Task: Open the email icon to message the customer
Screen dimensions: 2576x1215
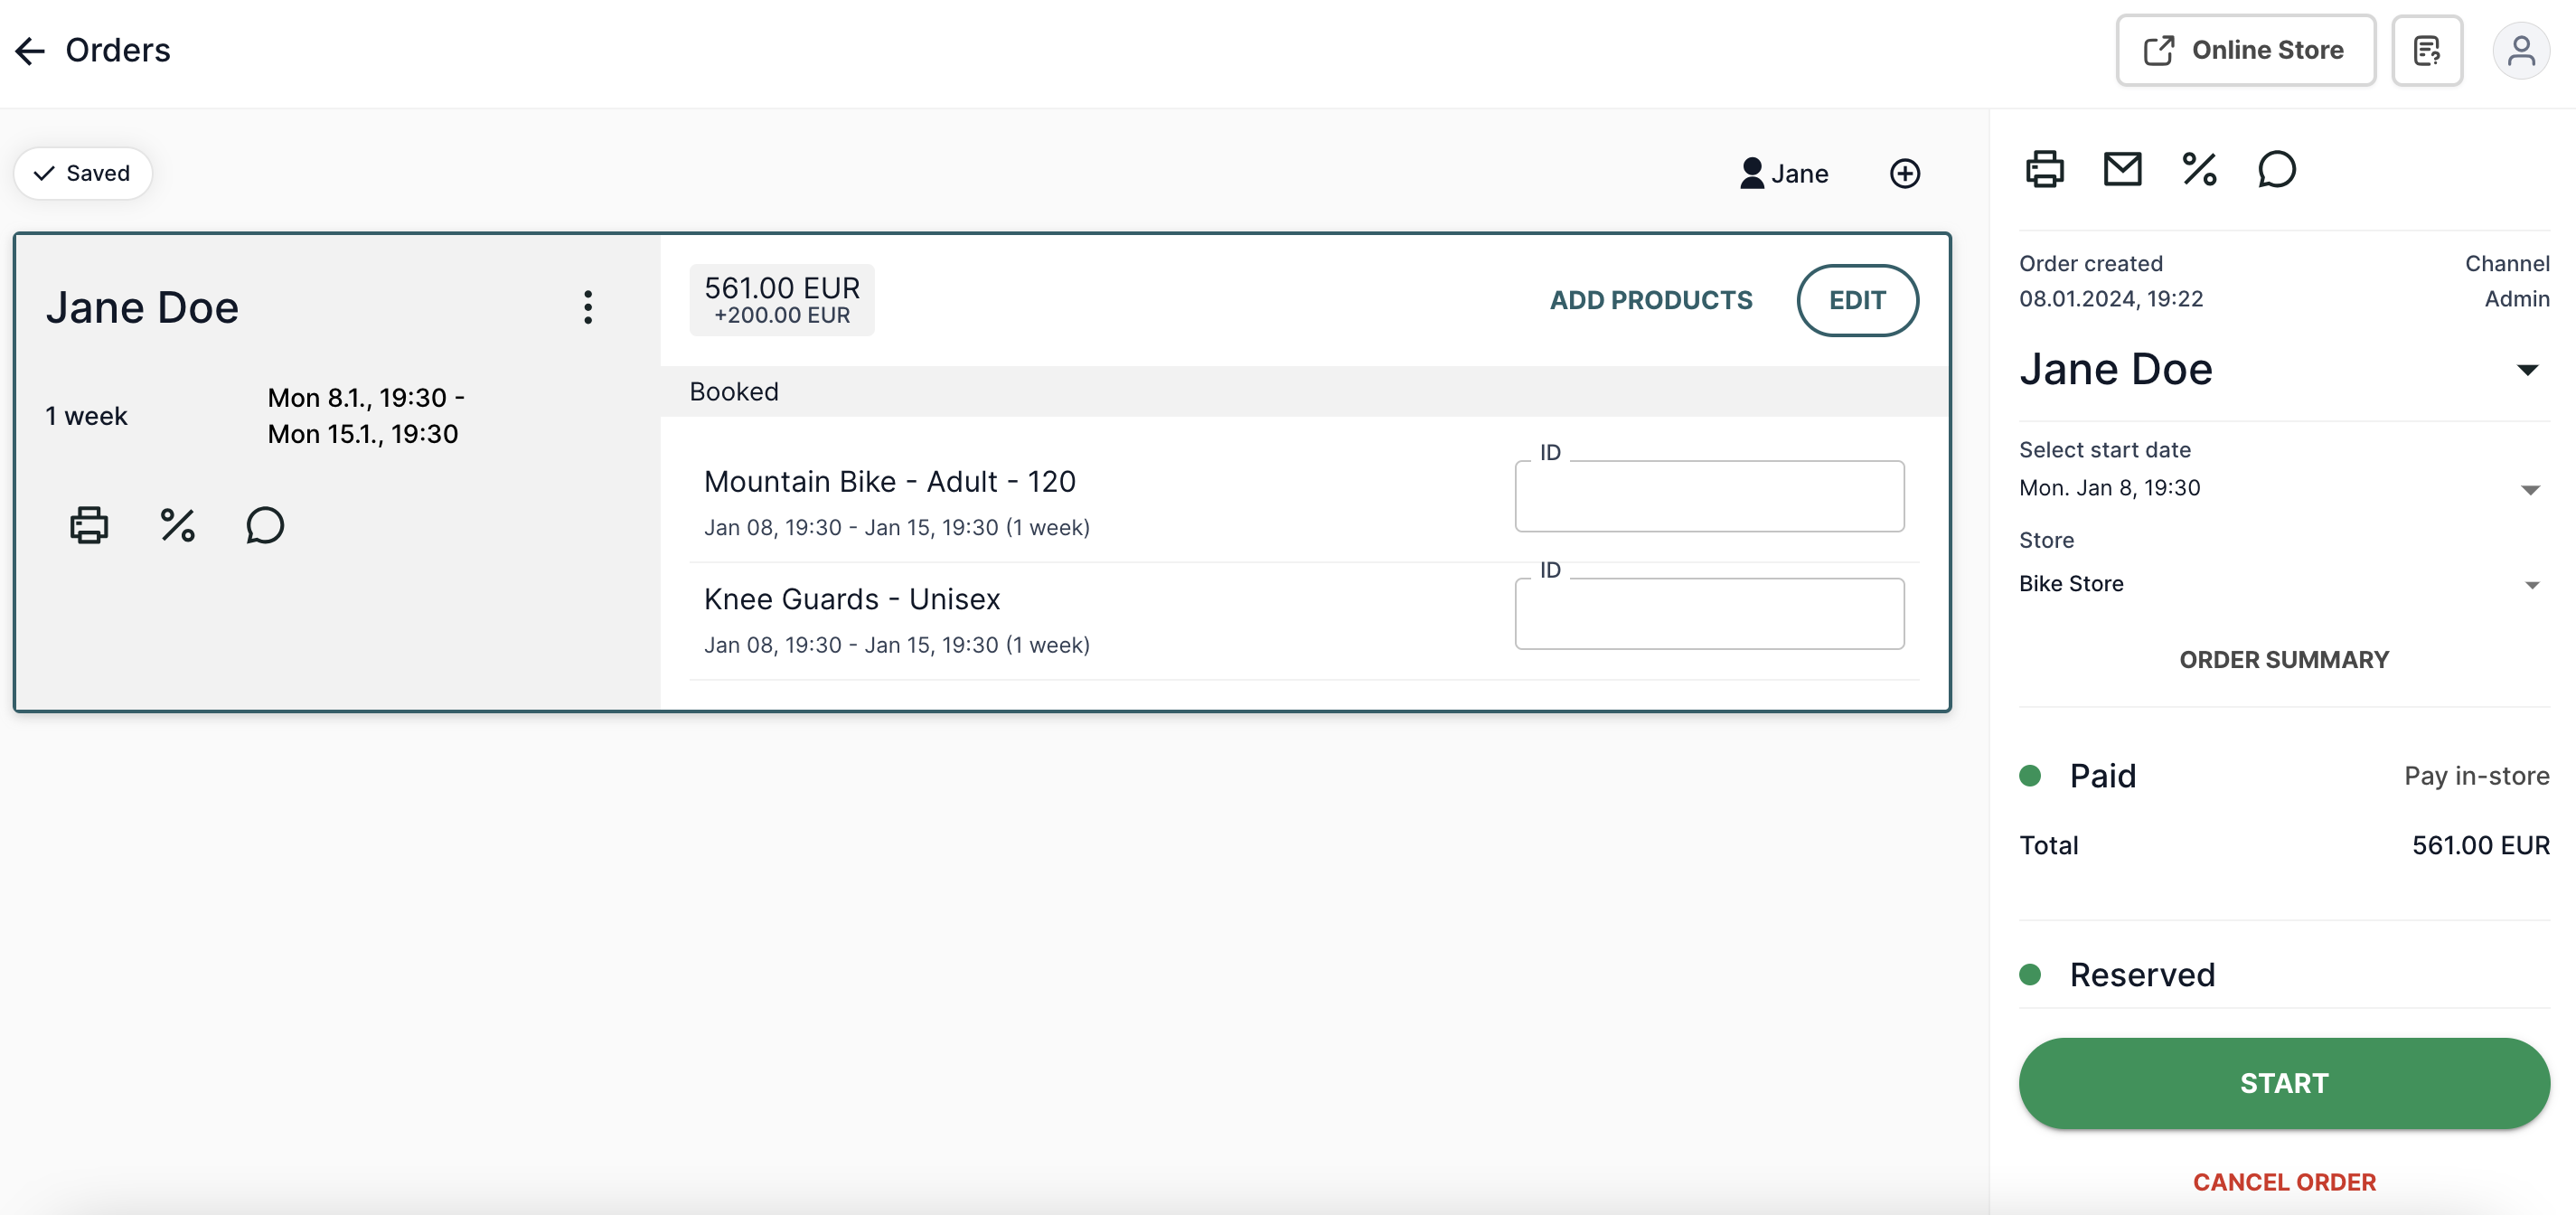Action: (2122, 169)
